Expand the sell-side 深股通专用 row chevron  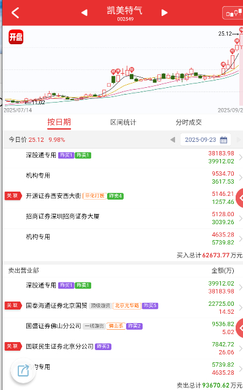[x=241, y=287]
